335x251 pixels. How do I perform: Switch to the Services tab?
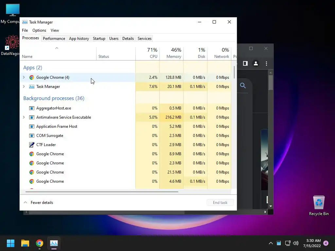144,39
